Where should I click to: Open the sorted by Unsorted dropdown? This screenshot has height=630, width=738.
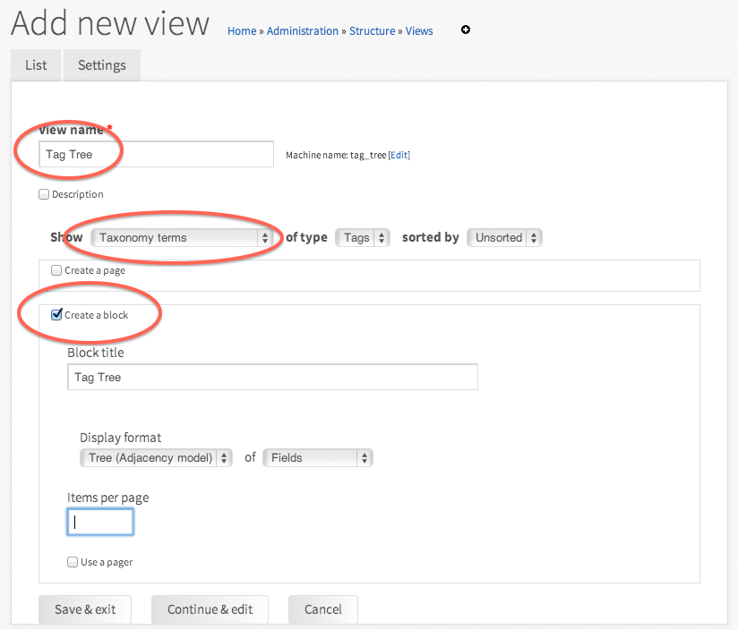(x=504, y=237)
